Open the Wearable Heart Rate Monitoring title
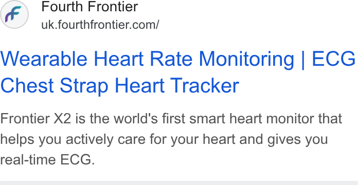Viewport: 358px width, 185px height. [177, 72]
